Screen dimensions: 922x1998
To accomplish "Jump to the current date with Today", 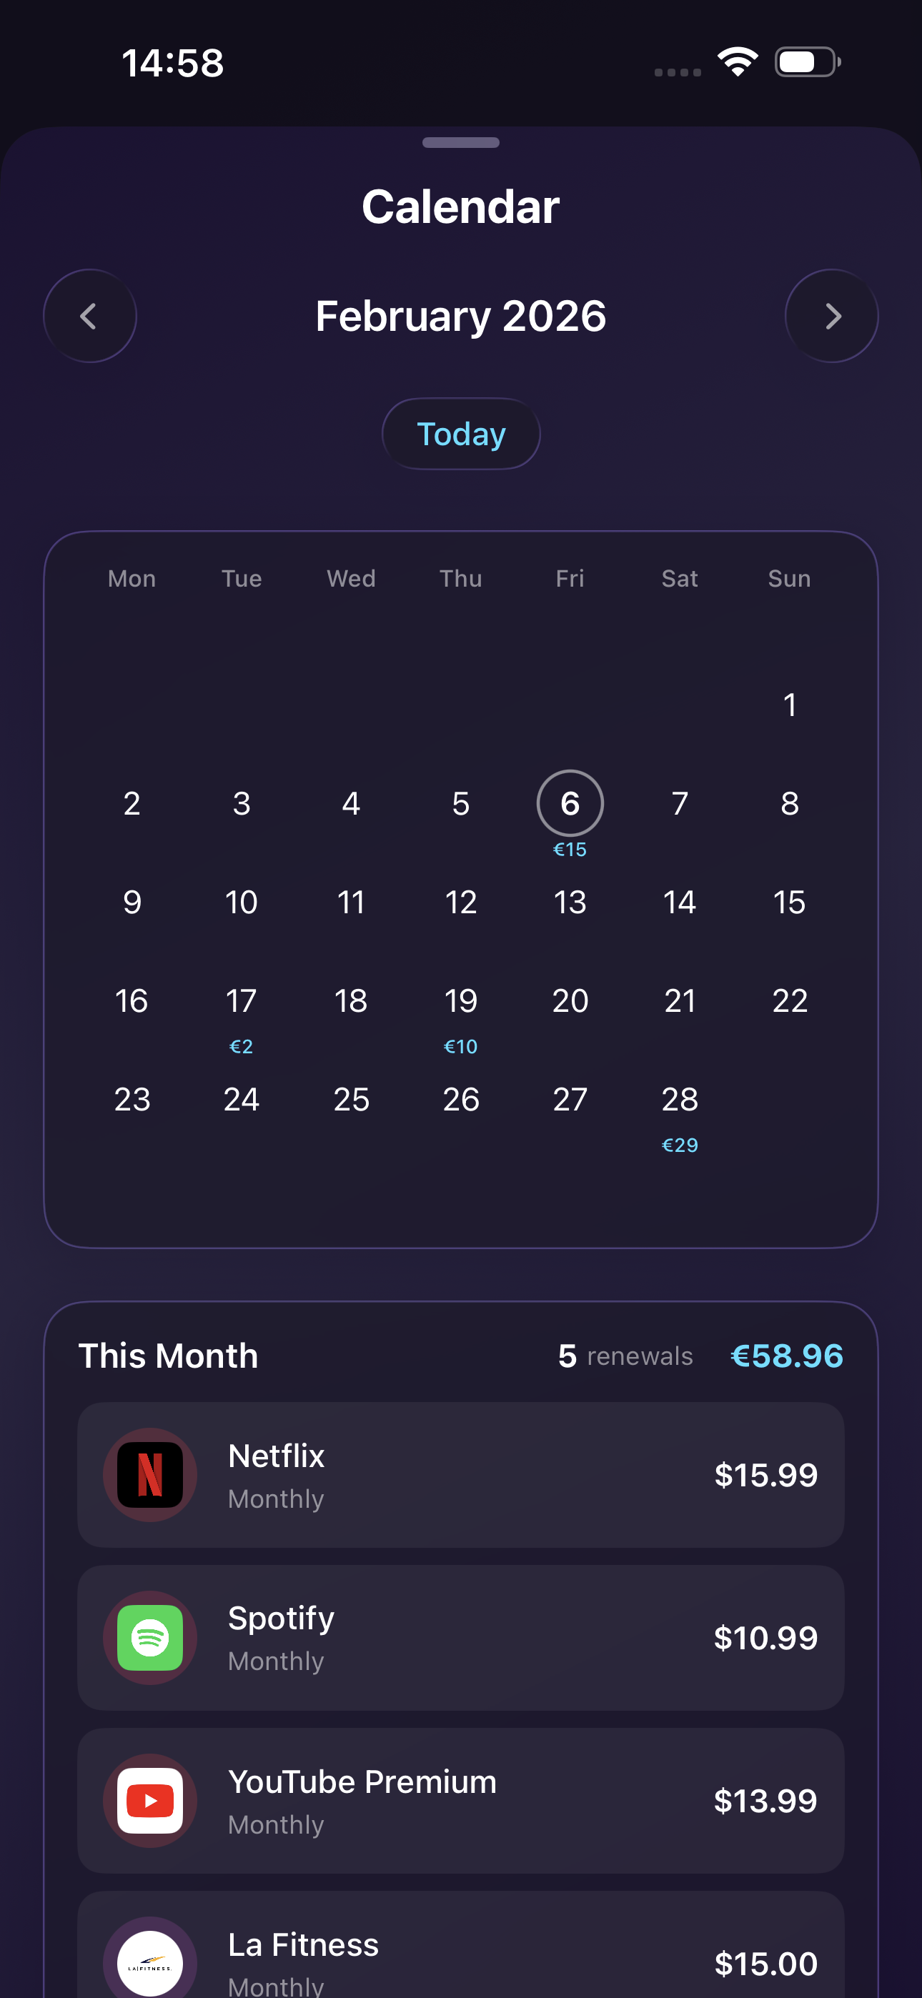I will pos(461,433).
